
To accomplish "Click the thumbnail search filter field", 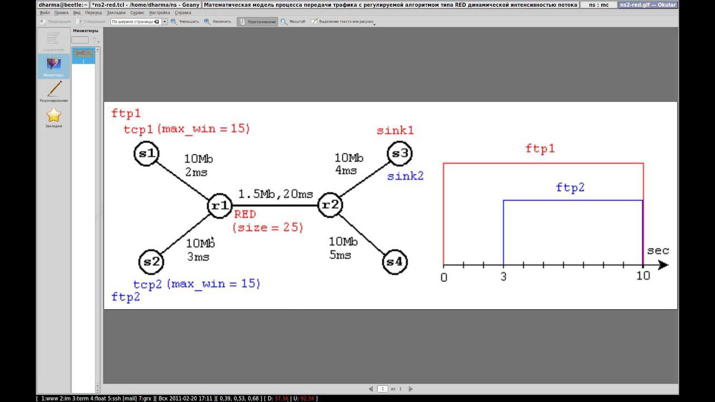I will (x=80, y=40).
